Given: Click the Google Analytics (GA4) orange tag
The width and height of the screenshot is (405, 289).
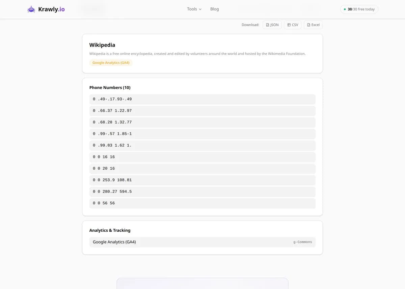Looking at the screenshot, I should (111, 63).
